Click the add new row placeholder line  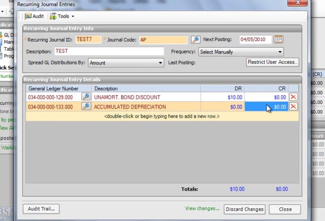tap(162, 116)
